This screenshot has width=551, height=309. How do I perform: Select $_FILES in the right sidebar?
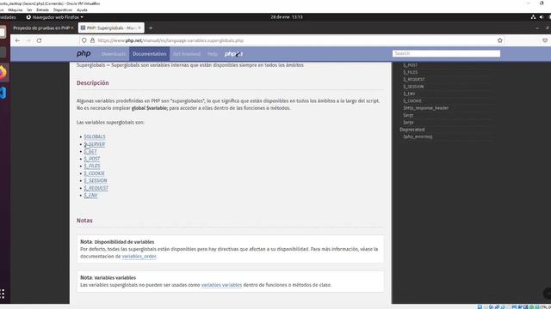click(410, 72)
